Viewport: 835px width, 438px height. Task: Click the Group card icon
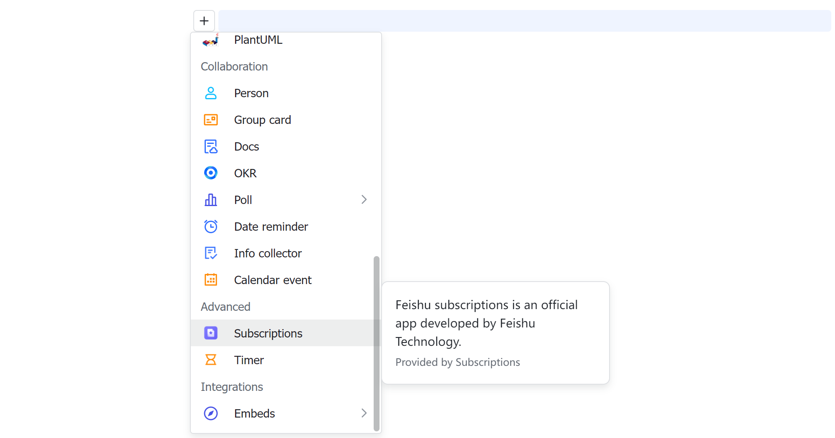click(x=211, y=120)
